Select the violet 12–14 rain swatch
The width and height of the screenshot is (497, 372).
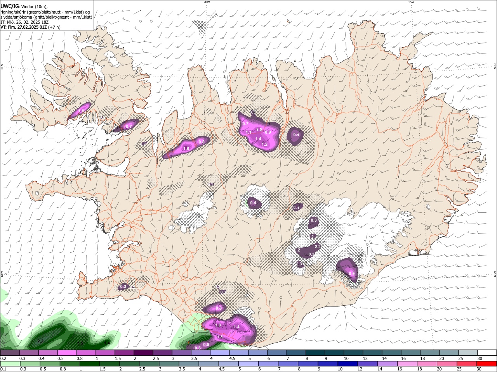367,363
